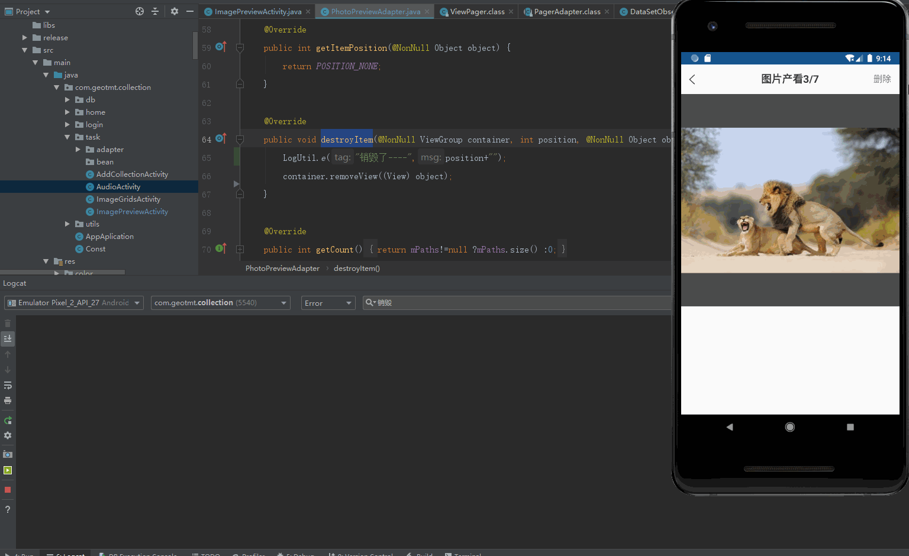
Task: Collapse the java folder arrow
Action: click(x=46, y=75)
